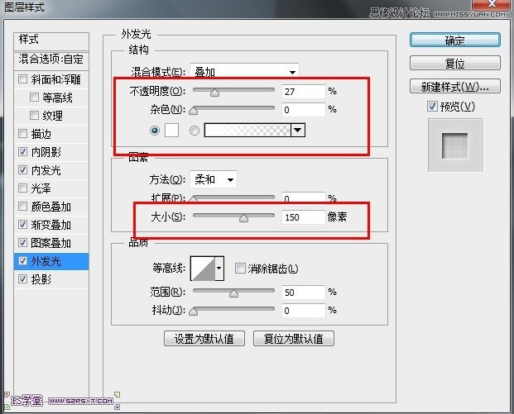Uncheck the 外发光 checkbox

(x=22, y=261)
